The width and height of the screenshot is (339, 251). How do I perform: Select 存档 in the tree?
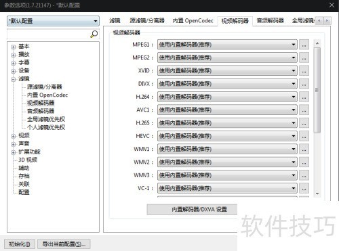click(x=24, y=176)
